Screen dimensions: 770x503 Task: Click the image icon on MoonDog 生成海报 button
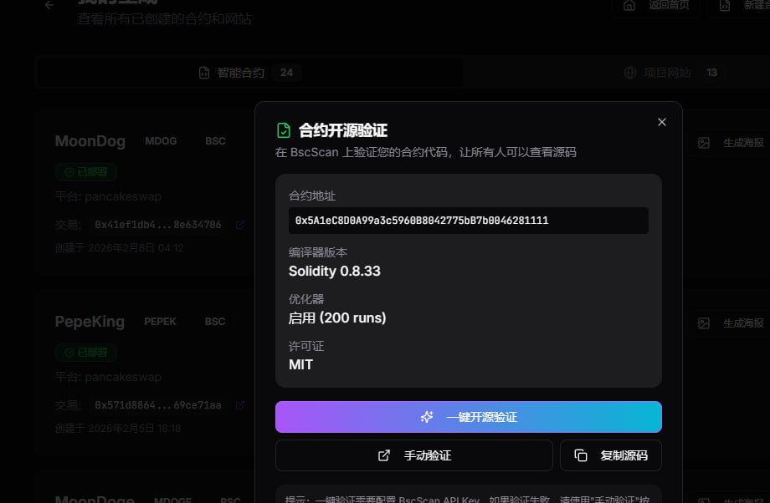[703, 142]
